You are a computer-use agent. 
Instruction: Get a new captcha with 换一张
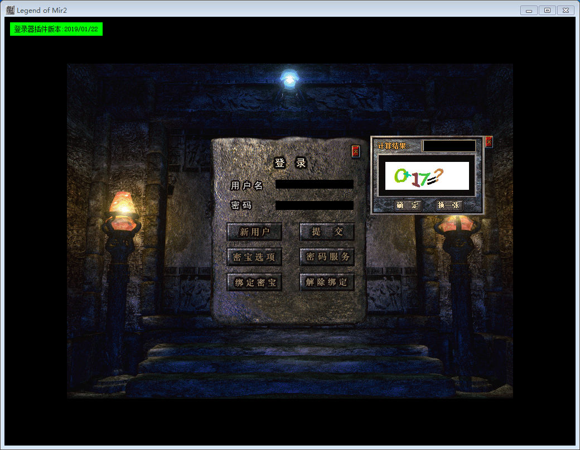pos(449,205)
